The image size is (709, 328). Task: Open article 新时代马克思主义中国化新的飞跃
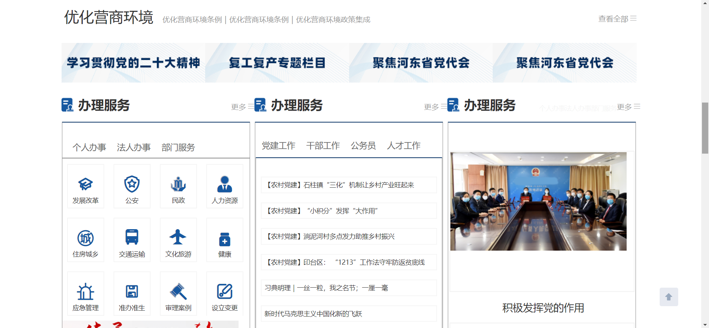coord(349,314)
